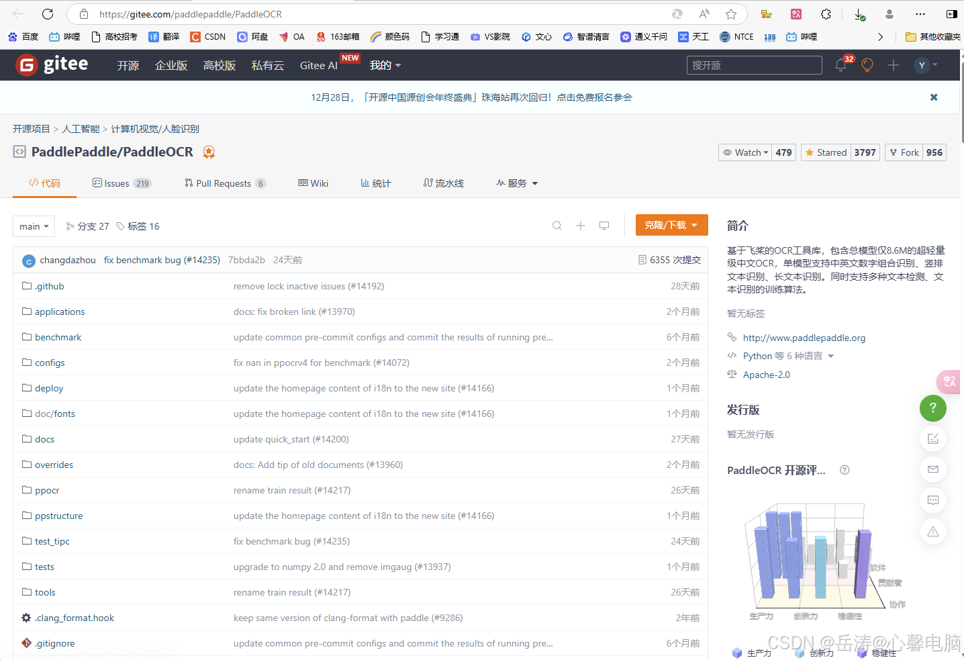Expand Python 等 6 种语言 list
The image size is (964, 660).
tap(788, 356)
